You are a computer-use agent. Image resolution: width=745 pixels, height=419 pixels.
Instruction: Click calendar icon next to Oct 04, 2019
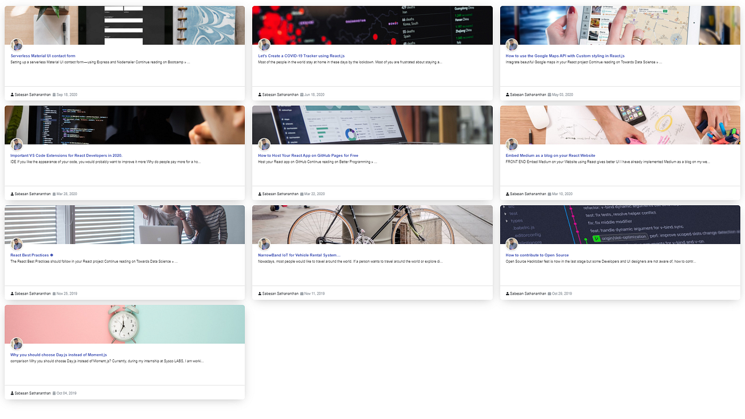coord(54,393)
